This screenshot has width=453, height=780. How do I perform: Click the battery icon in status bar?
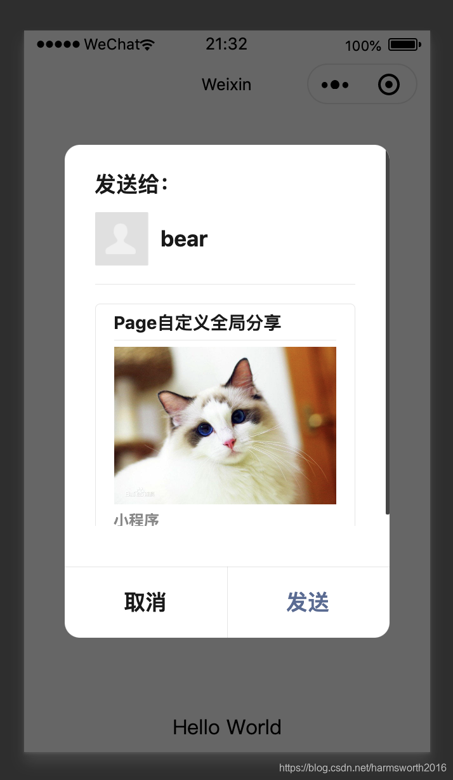coord(405,45)
